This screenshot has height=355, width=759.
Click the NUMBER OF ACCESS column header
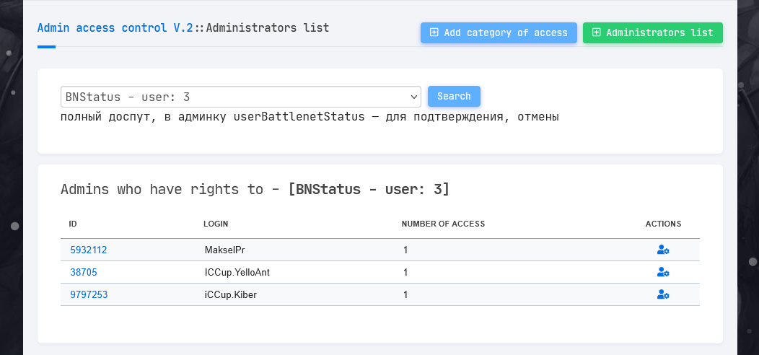443,224
